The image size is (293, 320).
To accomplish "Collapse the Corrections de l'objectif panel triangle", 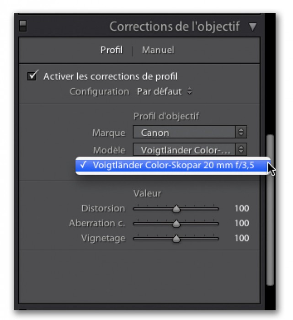I will coord(253,27).
